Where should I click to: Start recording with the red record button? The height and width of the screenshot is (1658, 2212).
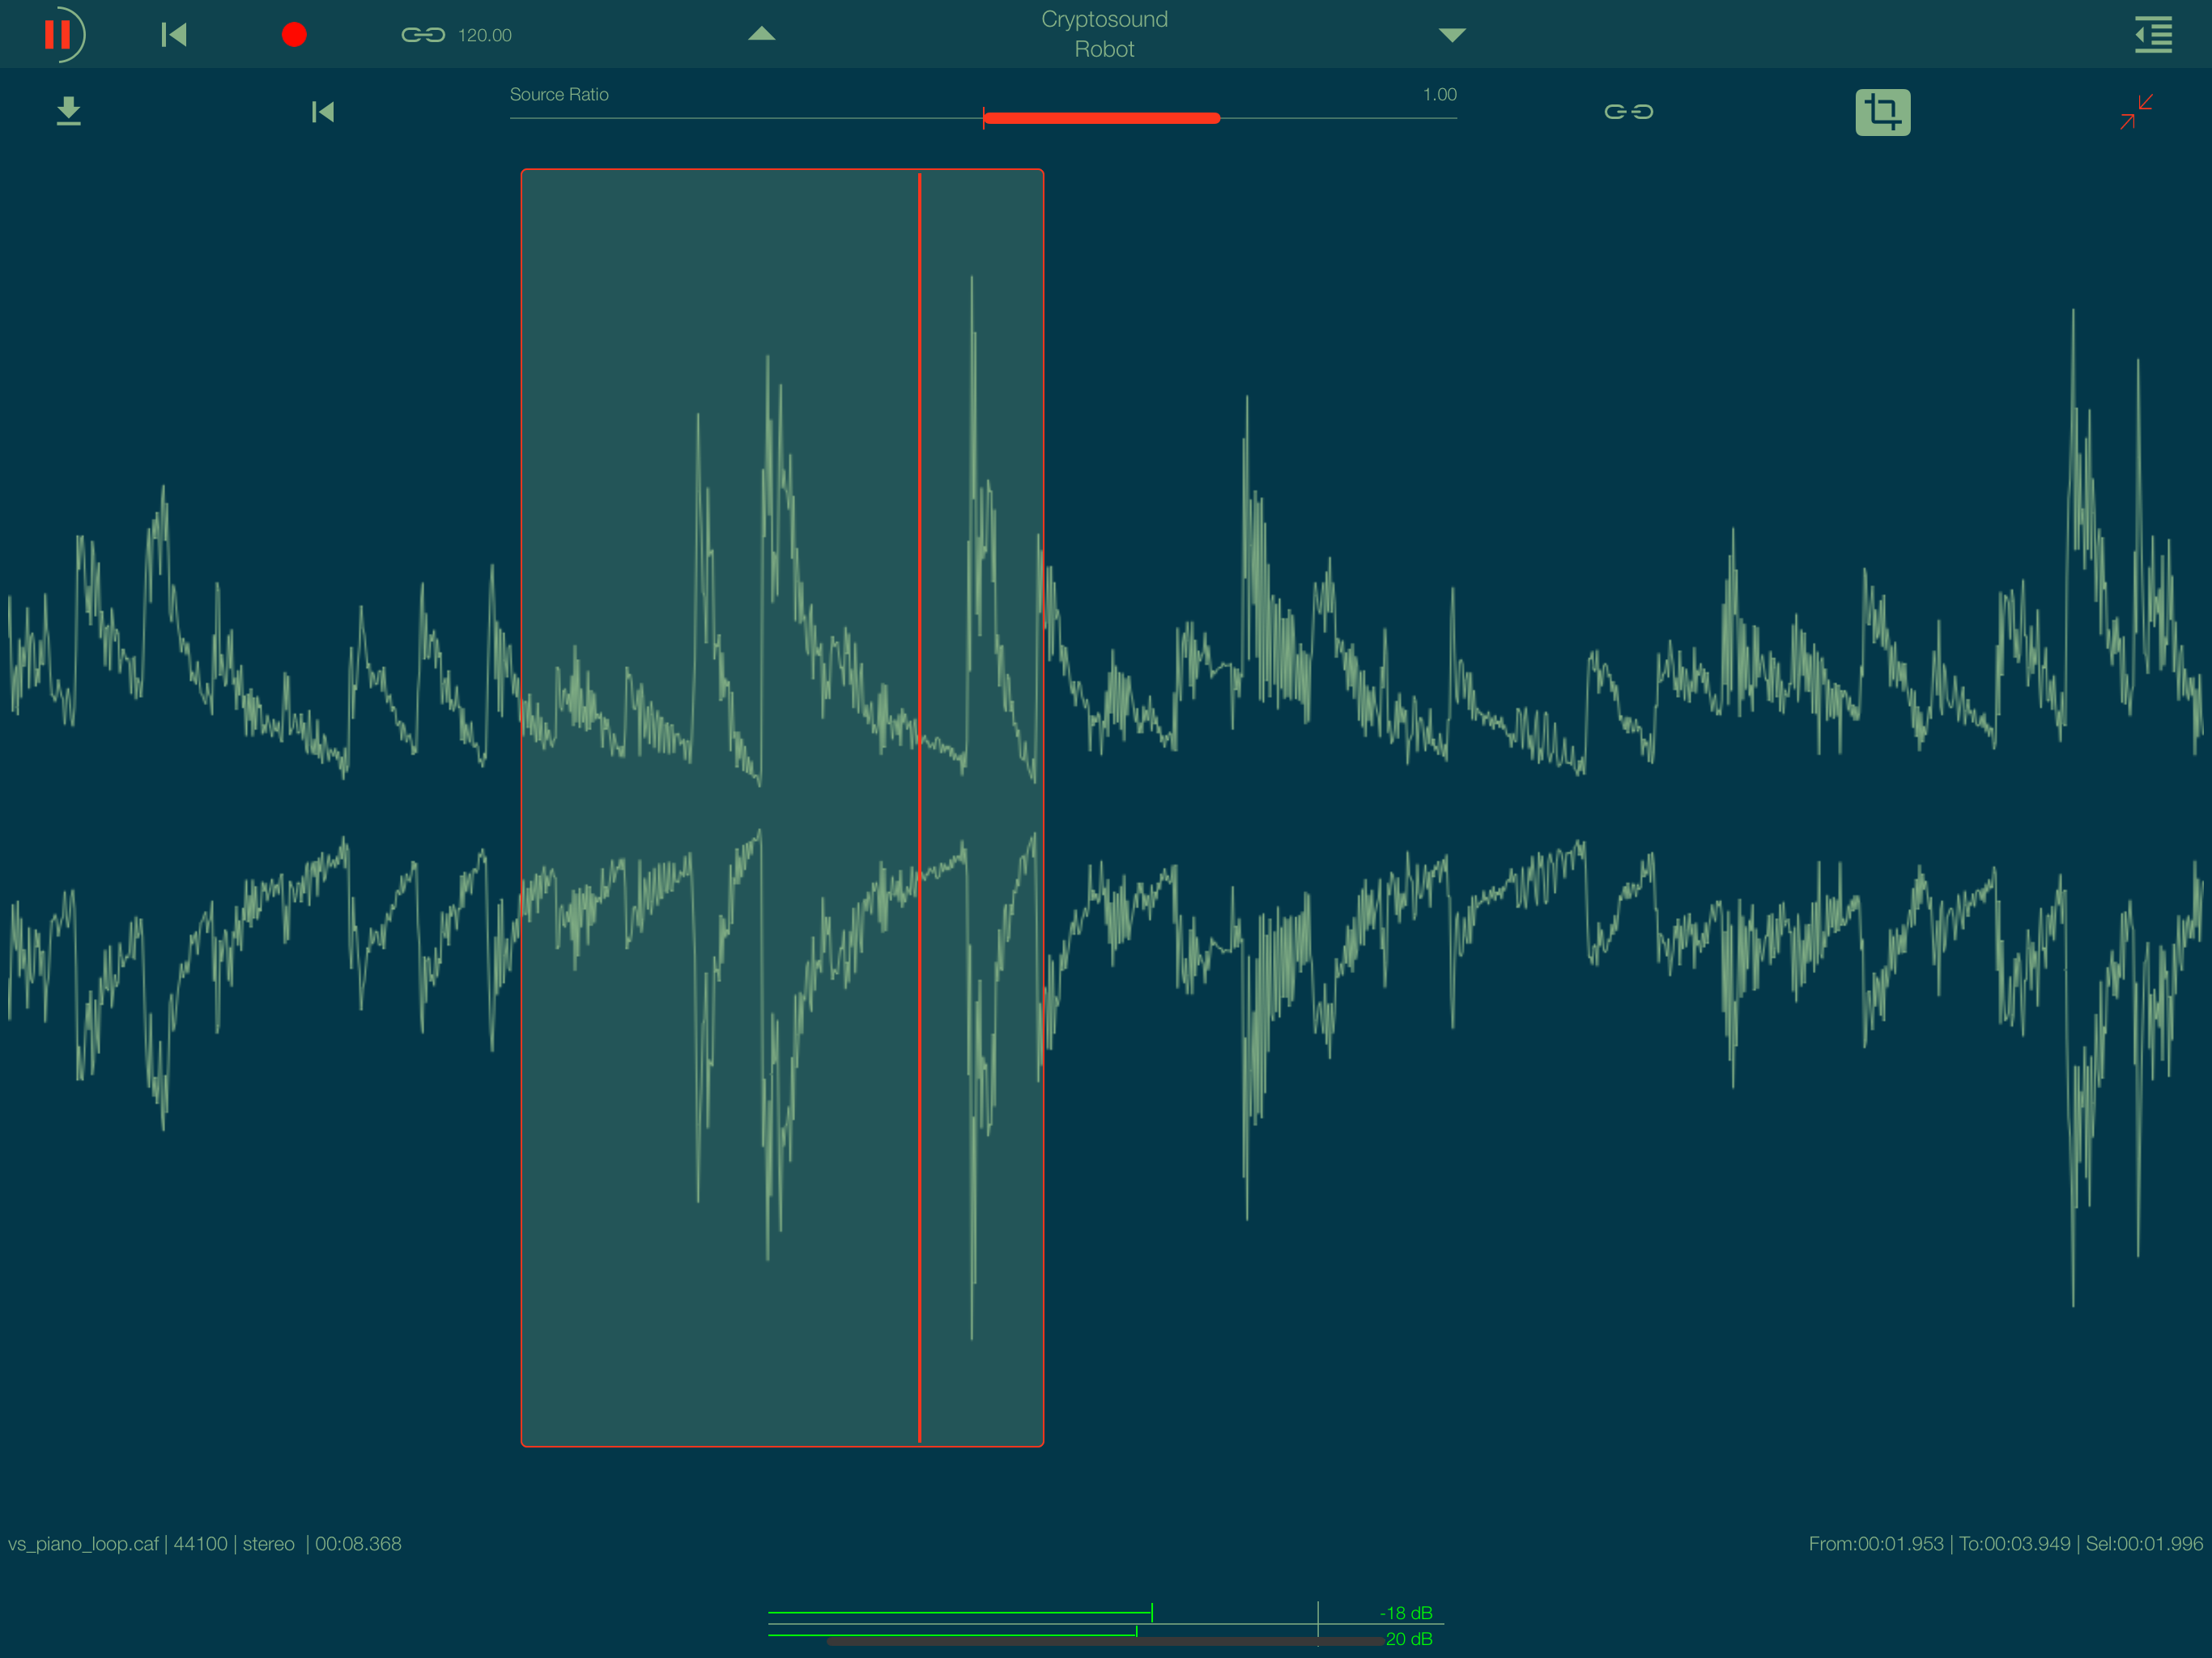(294, 35)
